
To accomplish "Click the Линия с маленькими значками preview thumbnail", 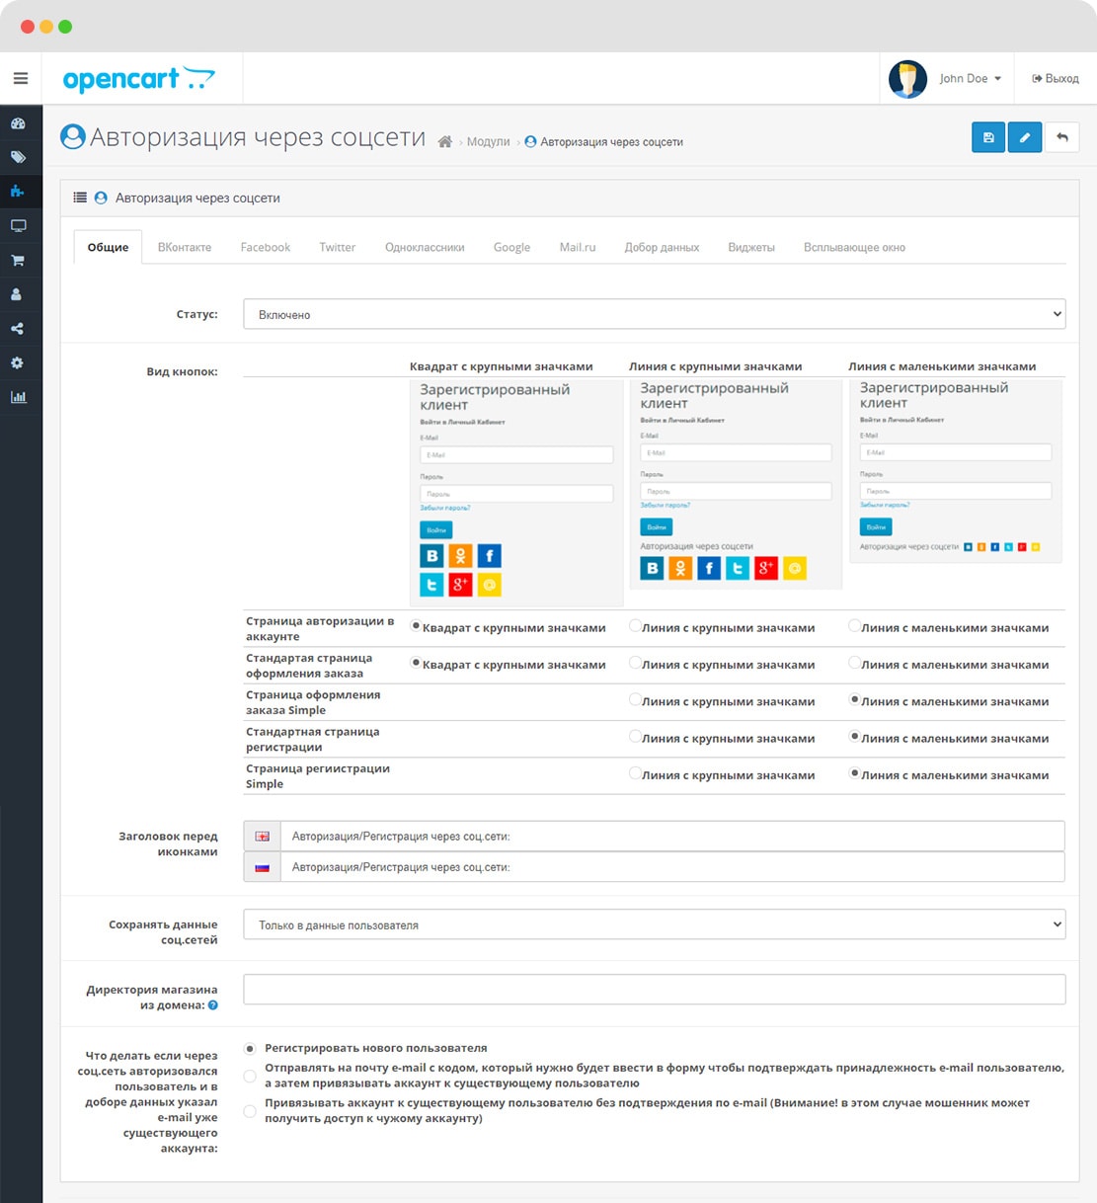I will tap(956, 471).
